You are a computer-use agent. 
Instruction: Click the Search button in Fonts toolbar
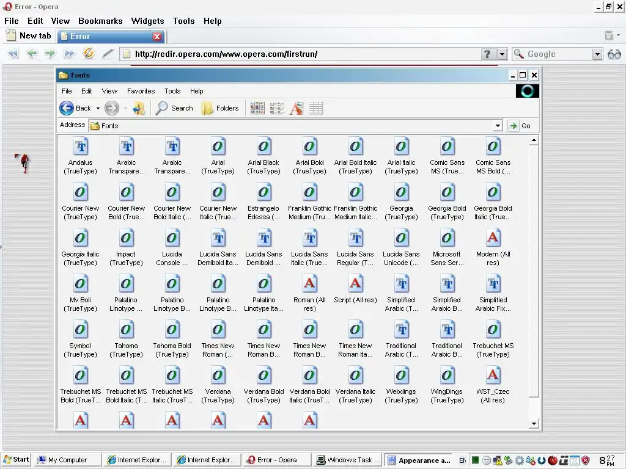point(174,108)
